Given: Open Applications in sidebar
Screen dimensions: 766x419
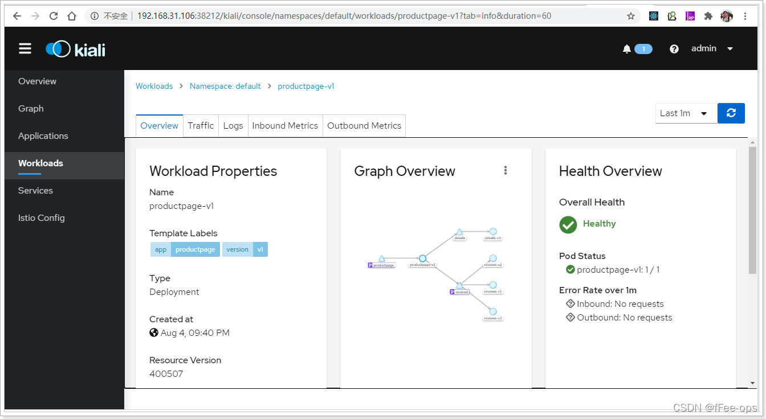Looking at the screenshot, I should tap(43, 136).
